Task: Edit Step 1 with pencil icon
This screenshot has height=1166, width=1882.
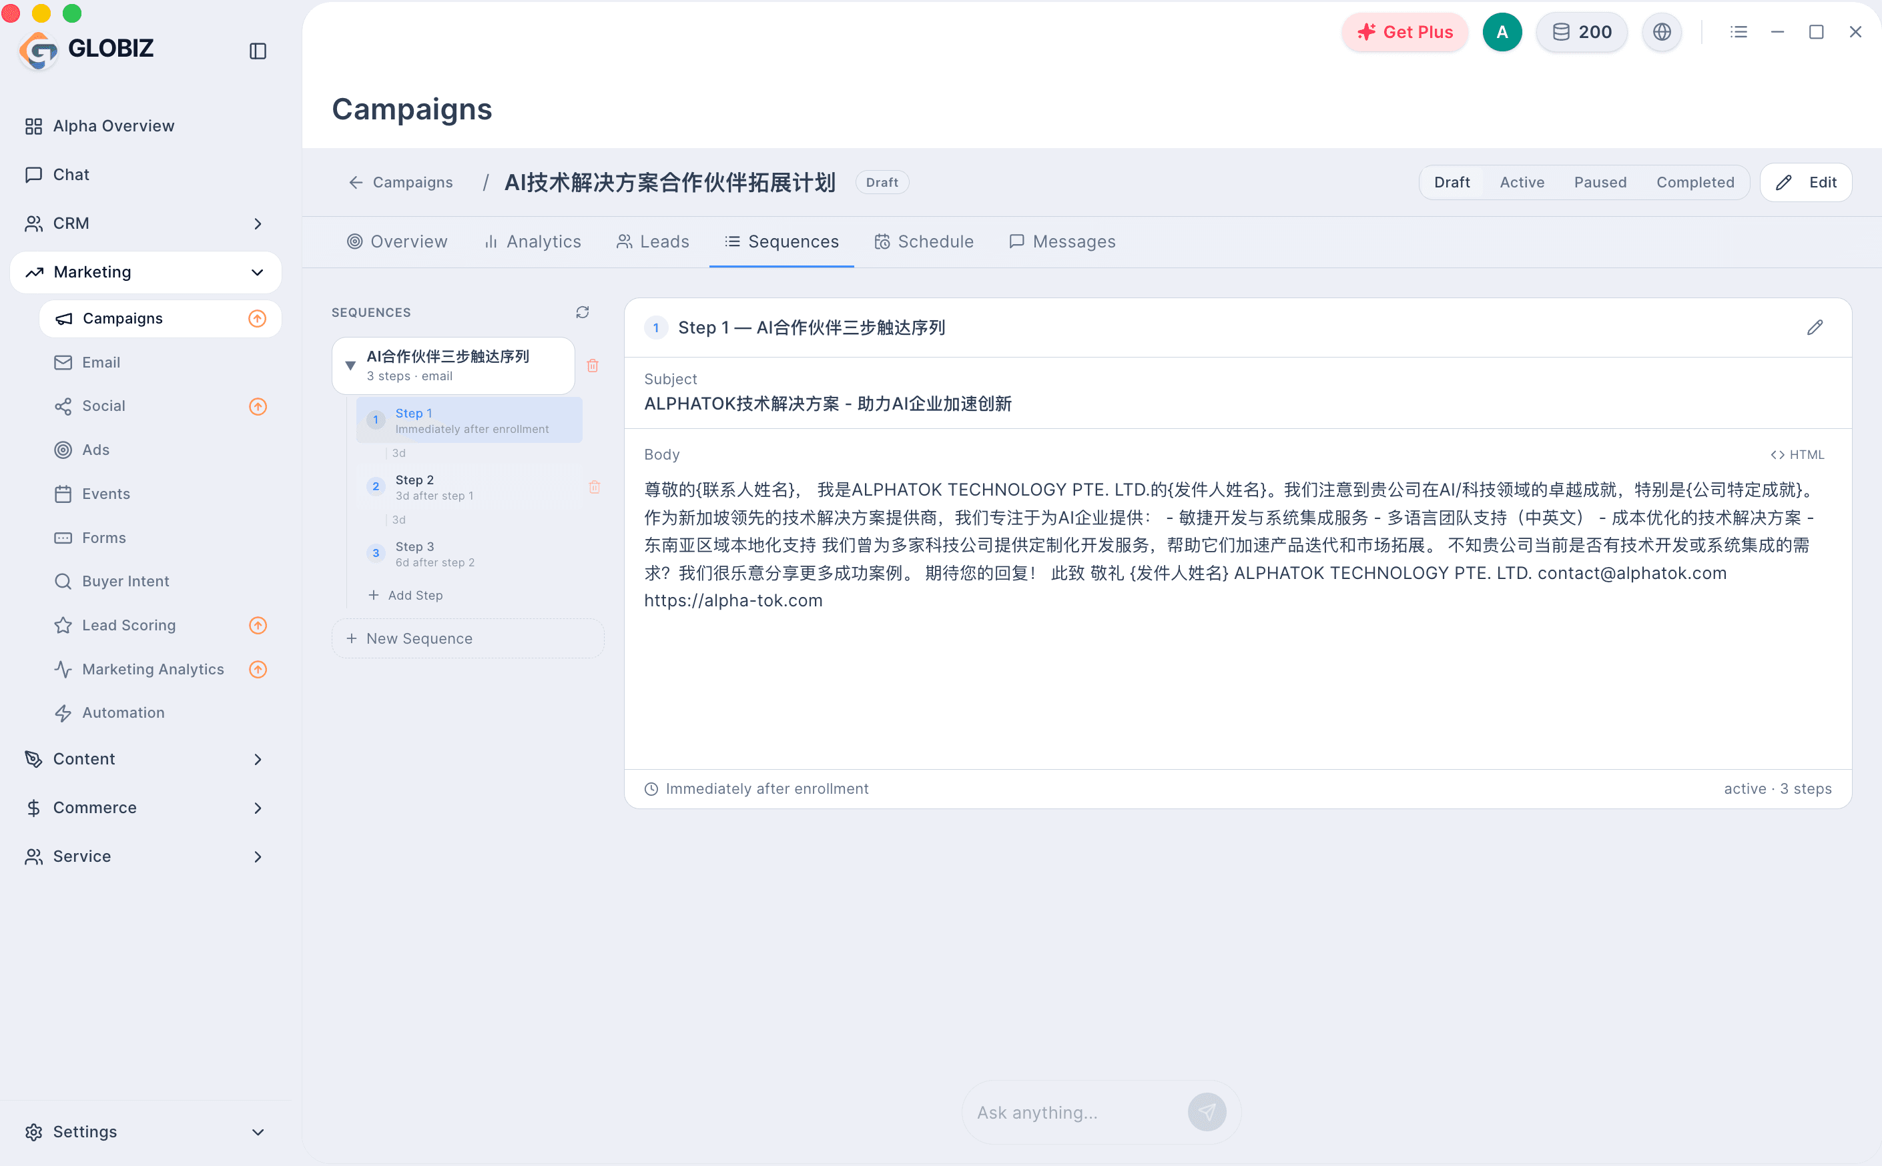Action: [x=1815, y=328]
